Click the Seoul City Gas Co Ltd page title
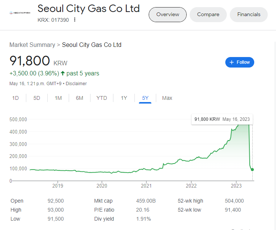 (89, 8)
